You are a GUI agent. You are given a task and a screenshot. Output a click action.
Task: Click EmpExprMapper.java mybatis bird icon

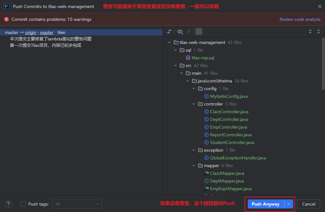coord(207,189)
